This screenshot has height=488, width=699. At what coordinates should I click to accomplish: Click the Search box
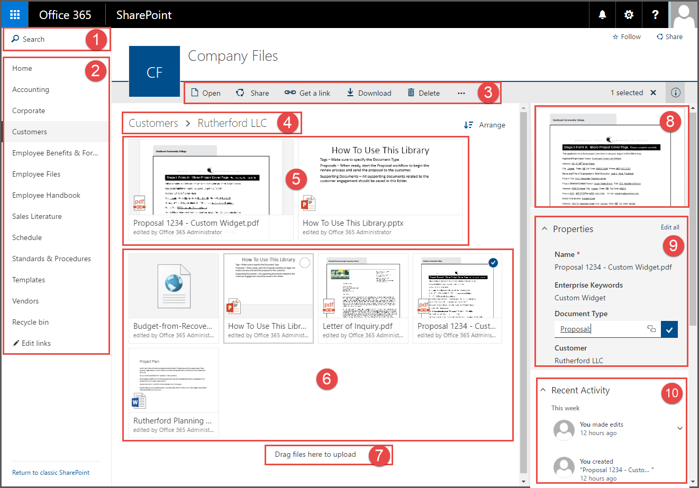pyautogui.click(x=56, y=39)
